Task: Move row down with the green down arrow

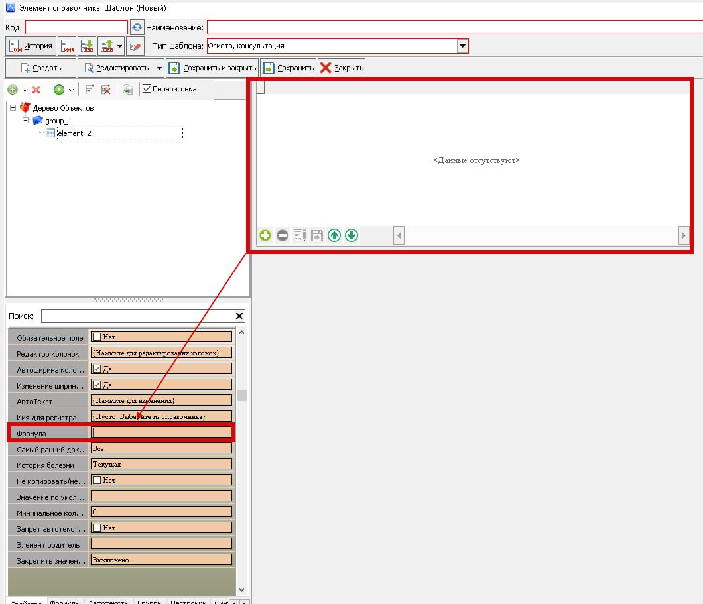Action: pyautogui.click(x=351, y=235)
